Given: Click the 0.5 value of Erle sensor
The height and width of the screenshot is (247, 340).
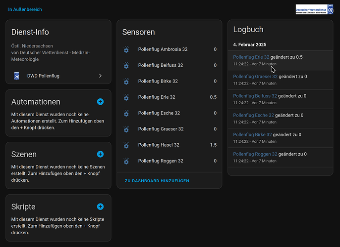Looking at the screenshot, I should tap(213, 97).
